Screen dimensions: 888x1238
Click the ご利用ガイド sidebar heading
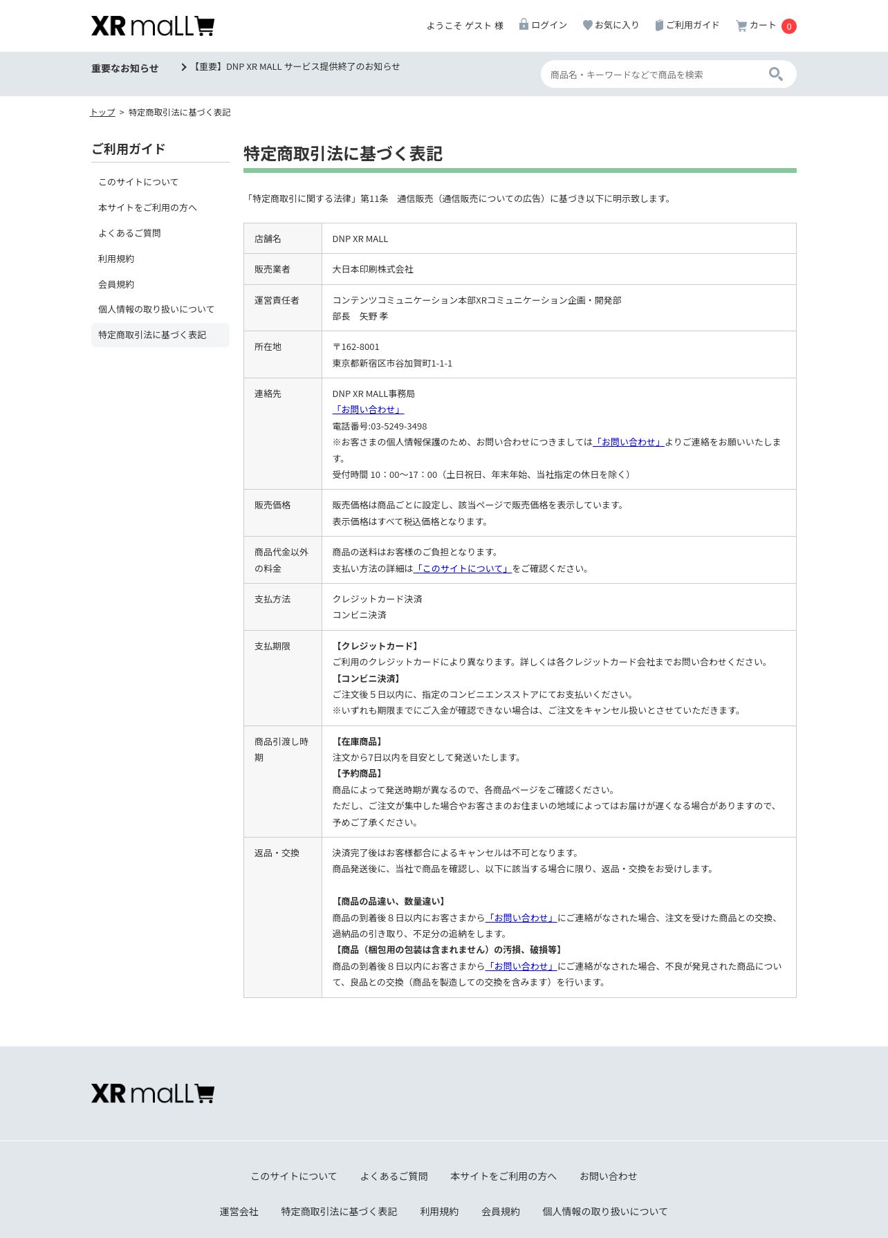pyautogui.click(x=129, y=149)
